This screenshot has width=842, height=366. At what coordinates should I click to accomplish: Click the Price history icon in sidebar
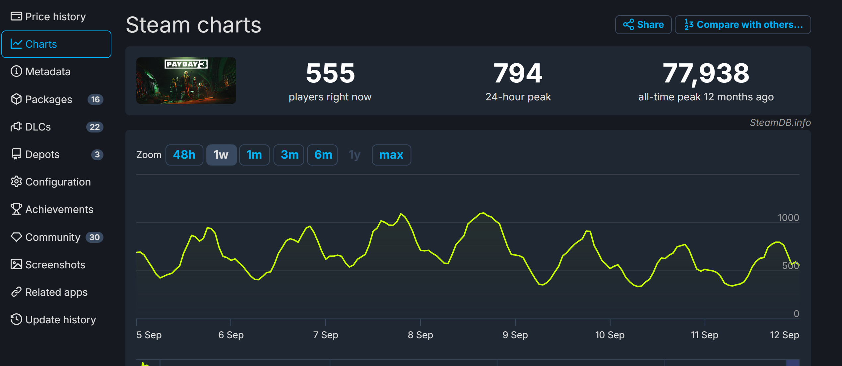click(x=16, y=16)
